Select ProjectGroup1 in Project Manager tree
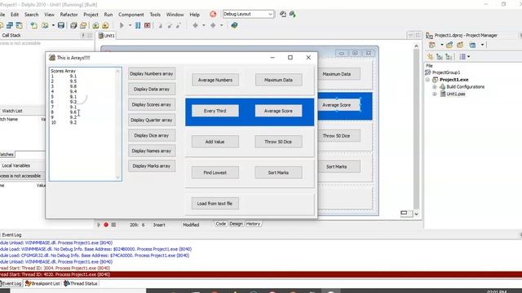 446,72
